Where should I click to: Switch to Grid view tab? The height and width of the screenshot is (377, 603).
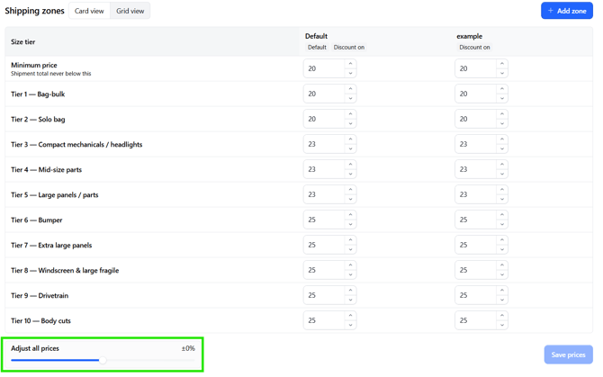130,11
